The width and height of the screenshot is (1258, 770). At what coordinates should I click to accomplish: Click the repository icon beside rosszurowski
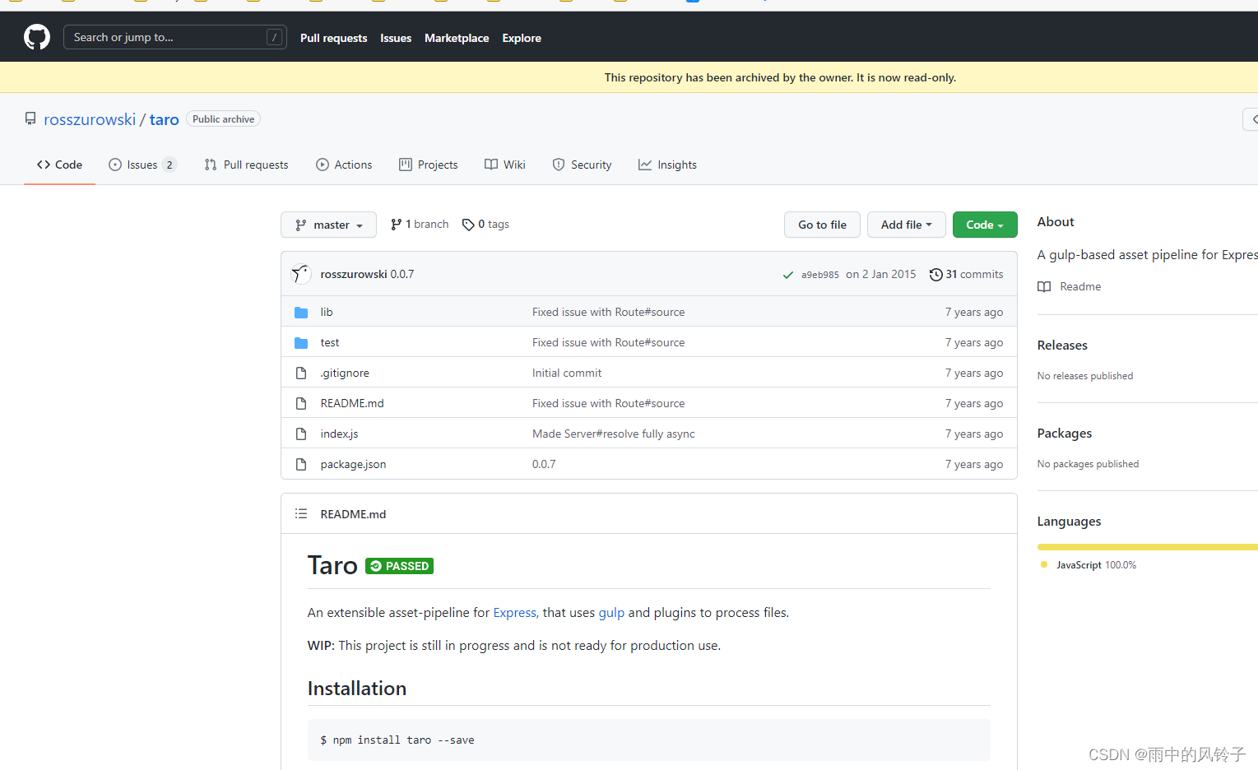(x=30, y=118)
